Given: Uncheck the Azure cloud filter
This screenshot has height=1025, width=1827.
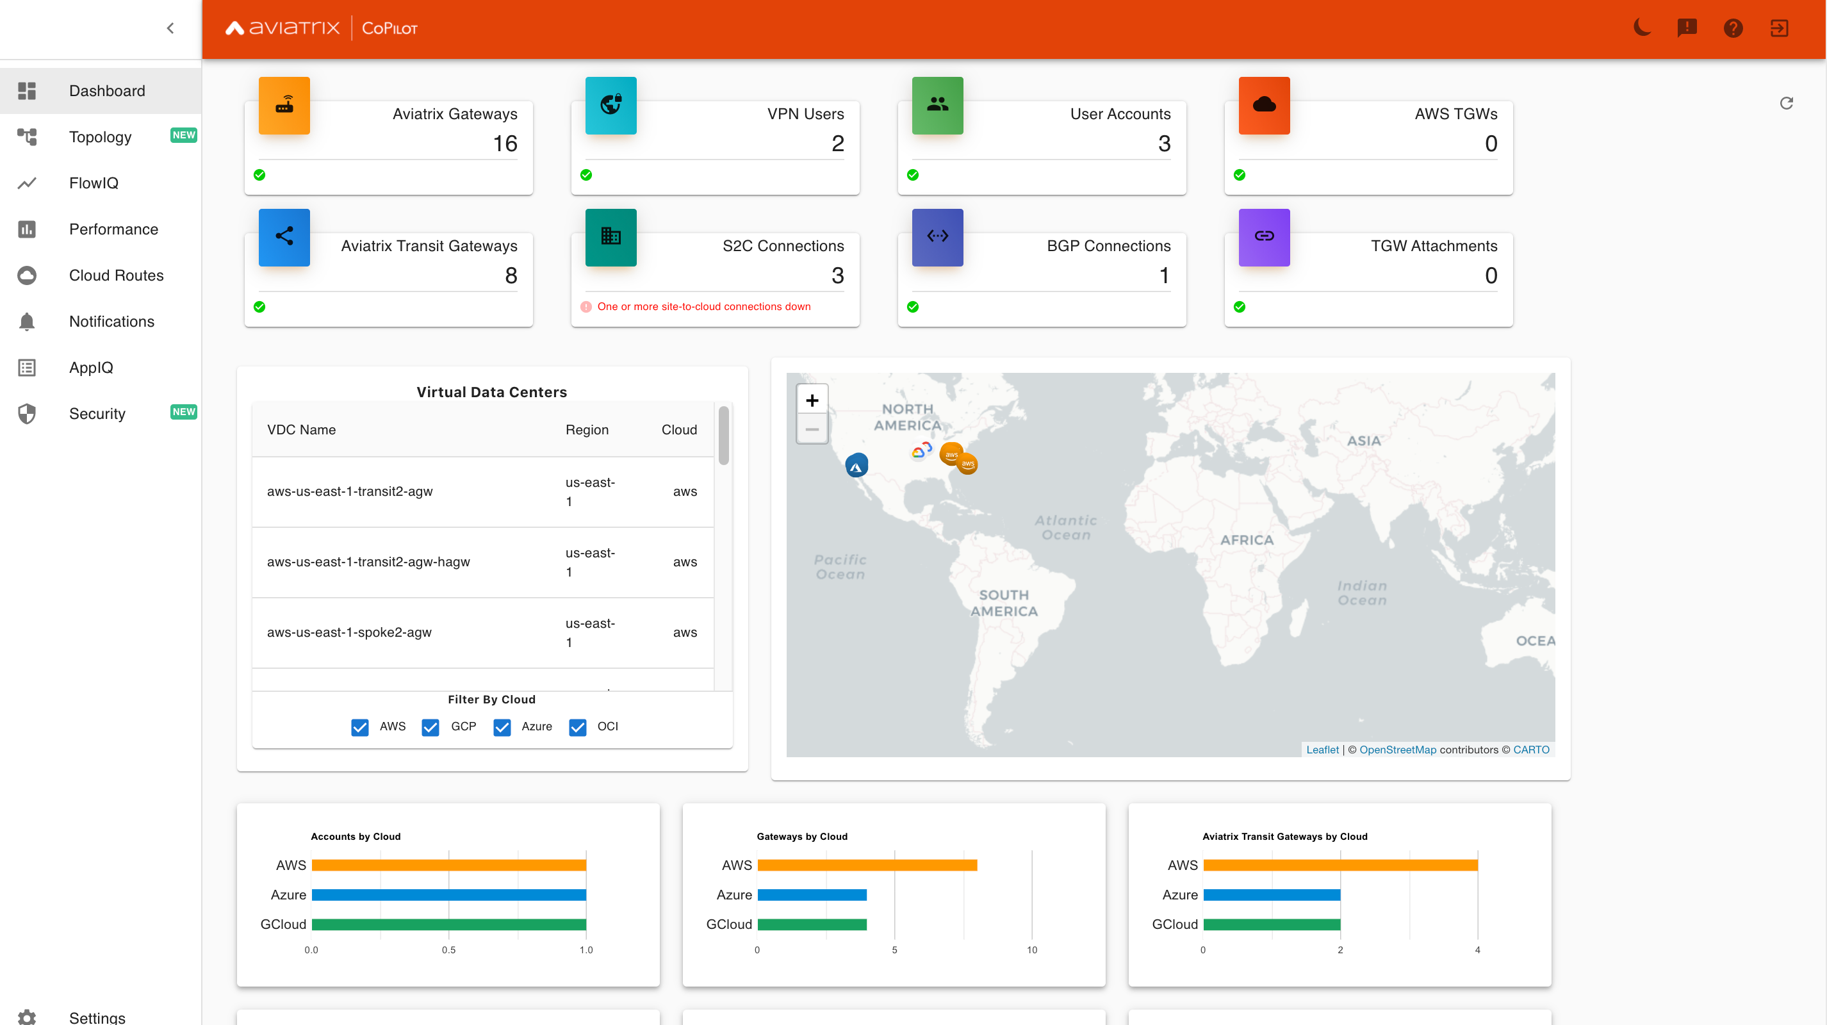Looking at the screenshot, I should [502, 727].
